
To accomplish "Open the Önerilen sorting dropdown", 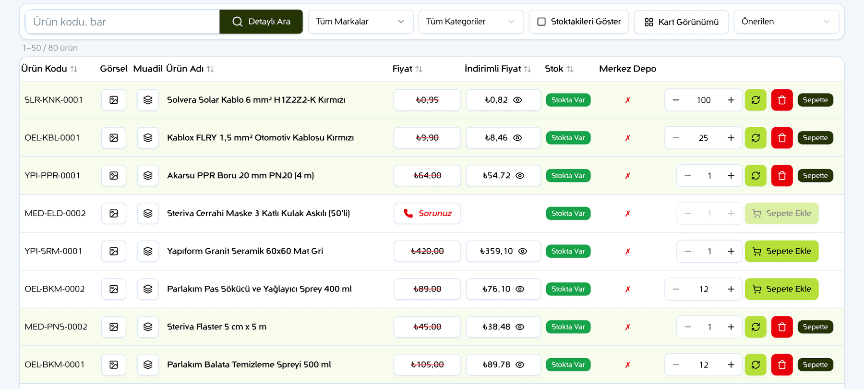I will pyautogui.click(x=786, y=22).
